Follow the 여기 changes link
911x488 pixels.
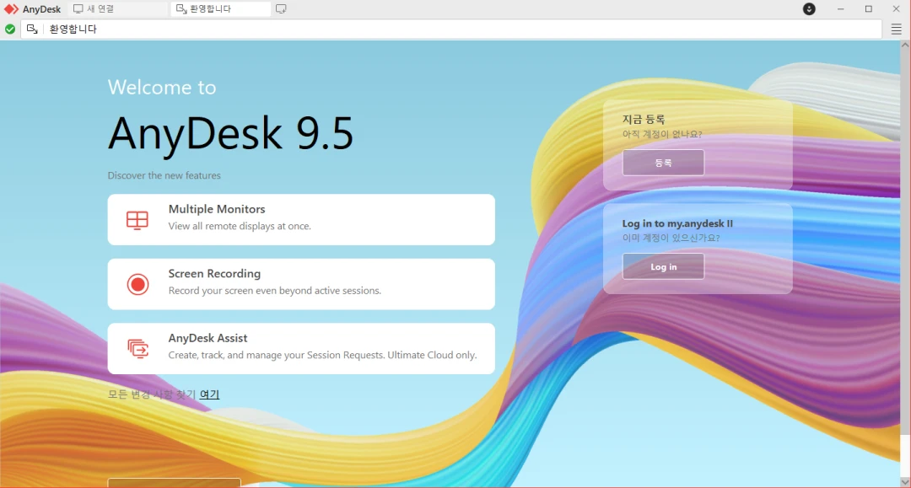[x=209, y=394]
